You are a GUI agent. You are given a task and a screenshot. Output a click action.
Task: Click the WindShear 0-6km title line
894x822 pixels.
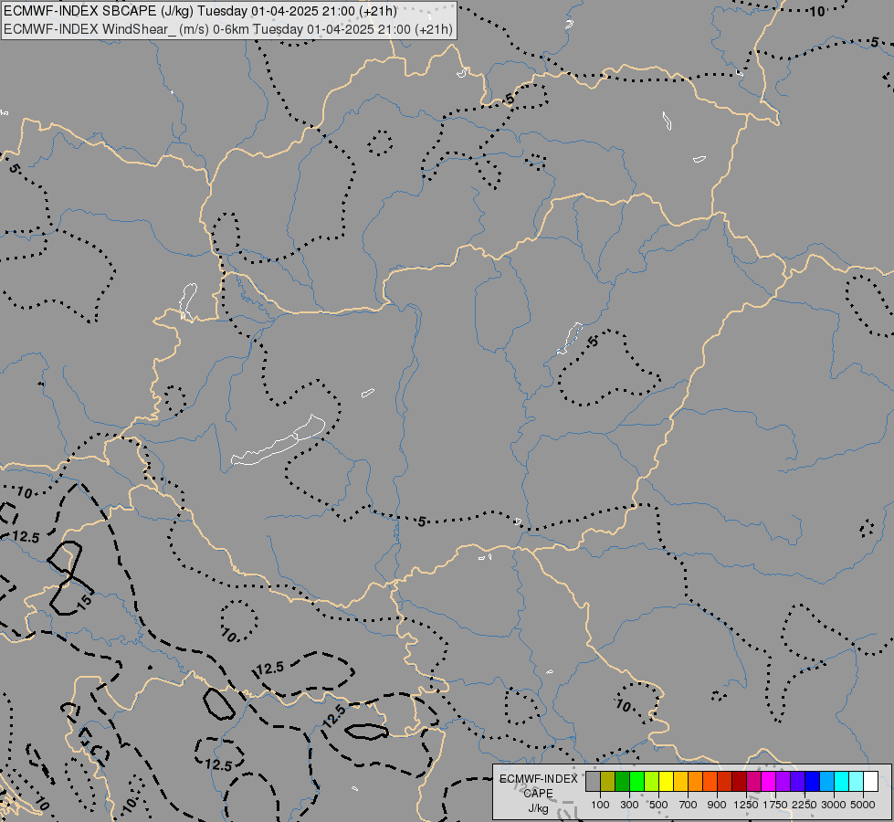(x=228, y=29)
